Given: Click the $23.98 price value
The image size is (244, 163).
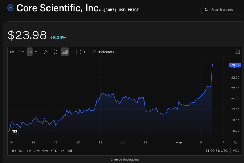Looking at the screenshot, I should click(27, 35).
